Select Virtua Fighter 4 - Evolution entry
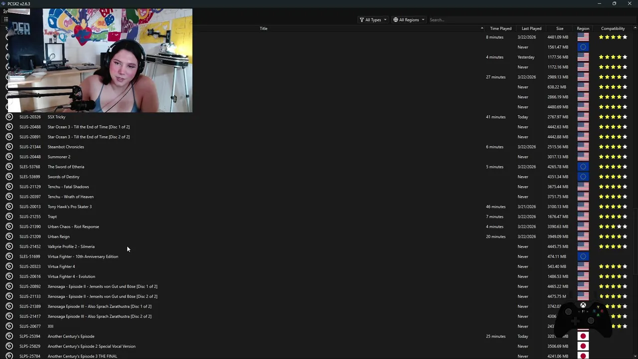Viewport: 638px width, 359px height. pos(71,276)
